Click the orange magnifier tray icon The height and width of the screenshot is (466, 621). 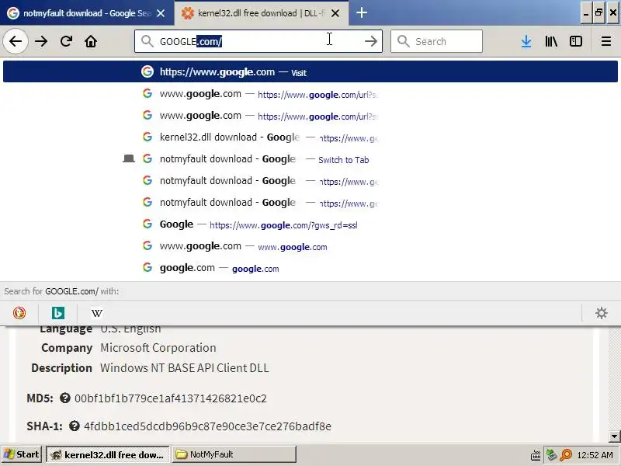[566, 454]
